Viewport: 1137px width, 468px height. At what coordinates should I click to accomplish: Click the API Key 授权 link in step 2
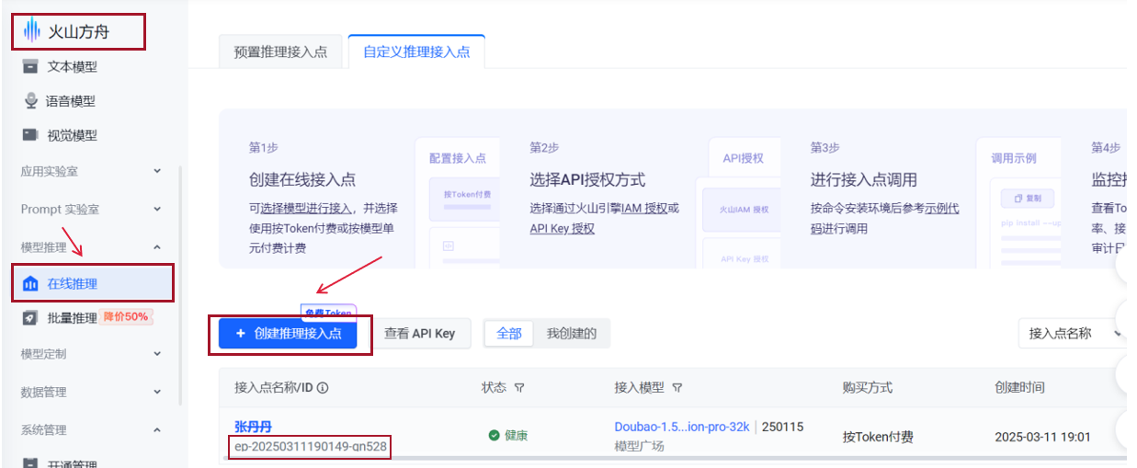point(563,228)
